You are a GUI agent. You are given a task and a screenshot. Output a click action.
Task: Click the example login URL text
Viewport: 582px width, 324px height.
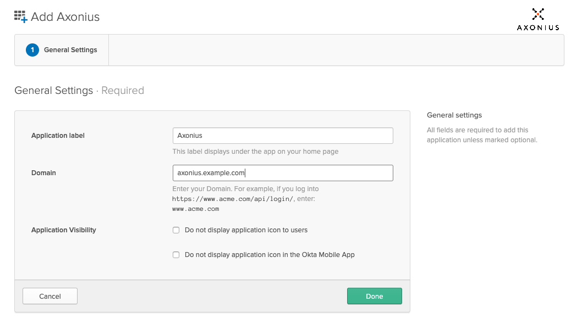coord(233,199)
